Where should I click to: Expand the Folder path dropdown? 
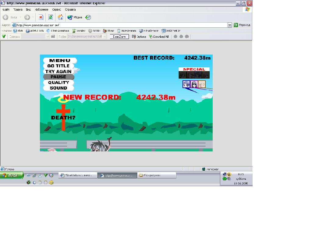pos(105,37)
